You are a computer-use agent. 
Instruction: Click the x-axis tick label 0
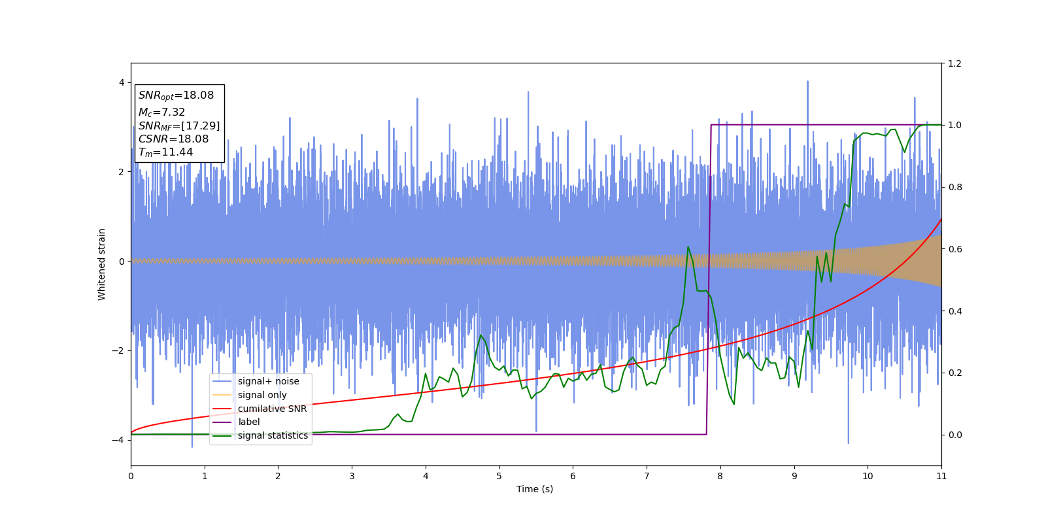point(131,476)
